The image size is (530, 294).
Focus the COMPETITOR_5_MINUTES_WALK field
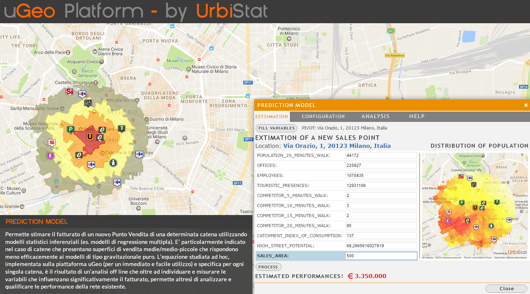[x=381, y=196]
